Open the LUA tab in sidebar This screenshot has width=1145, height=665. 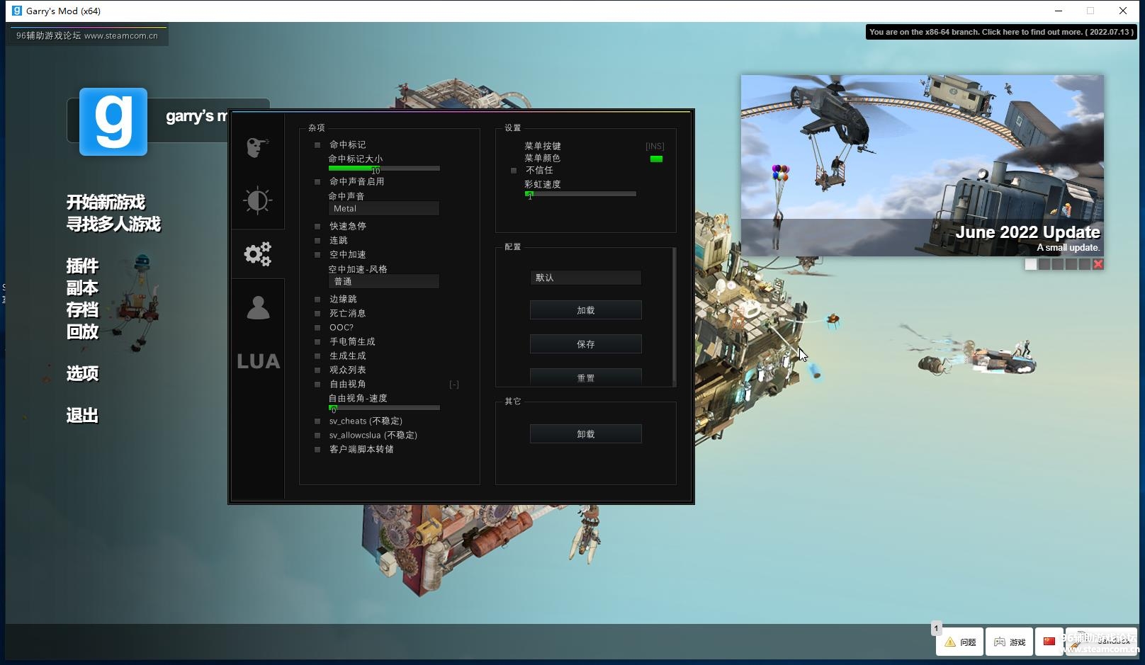pos(258,361)
